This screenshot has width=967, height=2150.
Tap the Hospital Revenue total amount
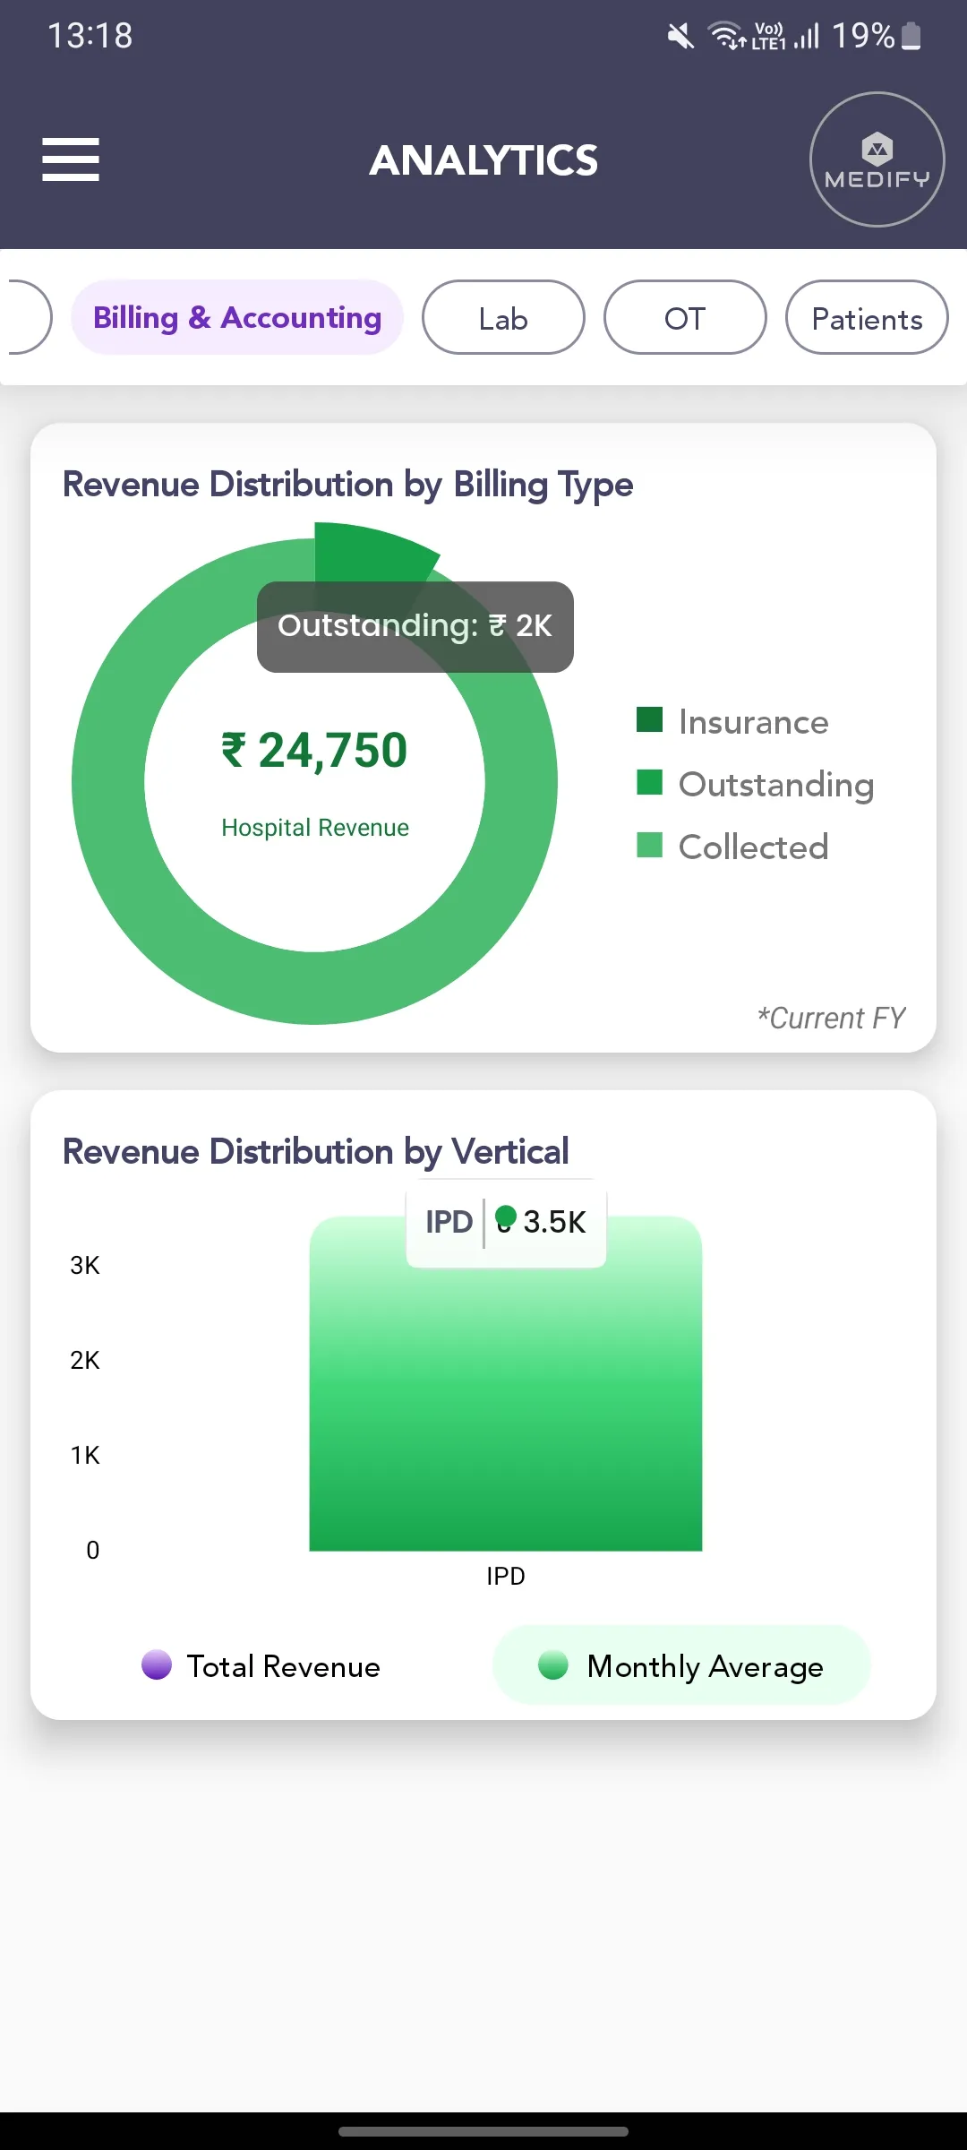[x=314, y=751]
